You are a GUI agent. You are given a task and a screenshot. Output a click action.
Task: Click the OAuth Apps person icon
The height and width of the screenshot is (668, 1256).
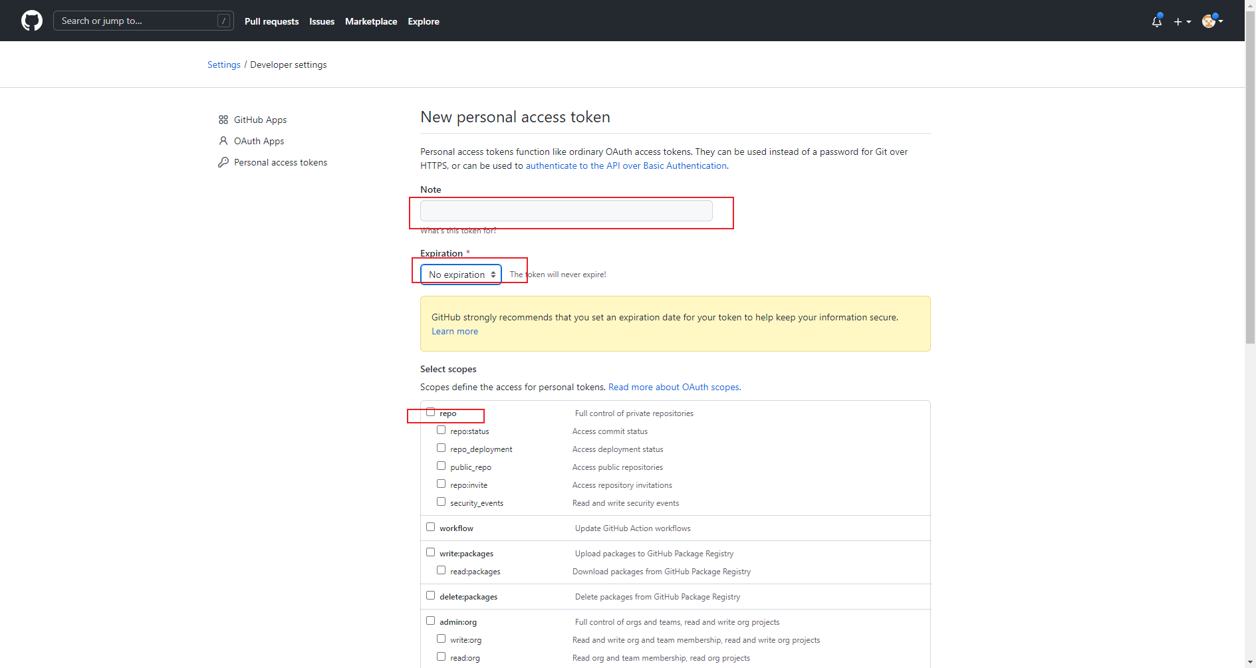223,141
